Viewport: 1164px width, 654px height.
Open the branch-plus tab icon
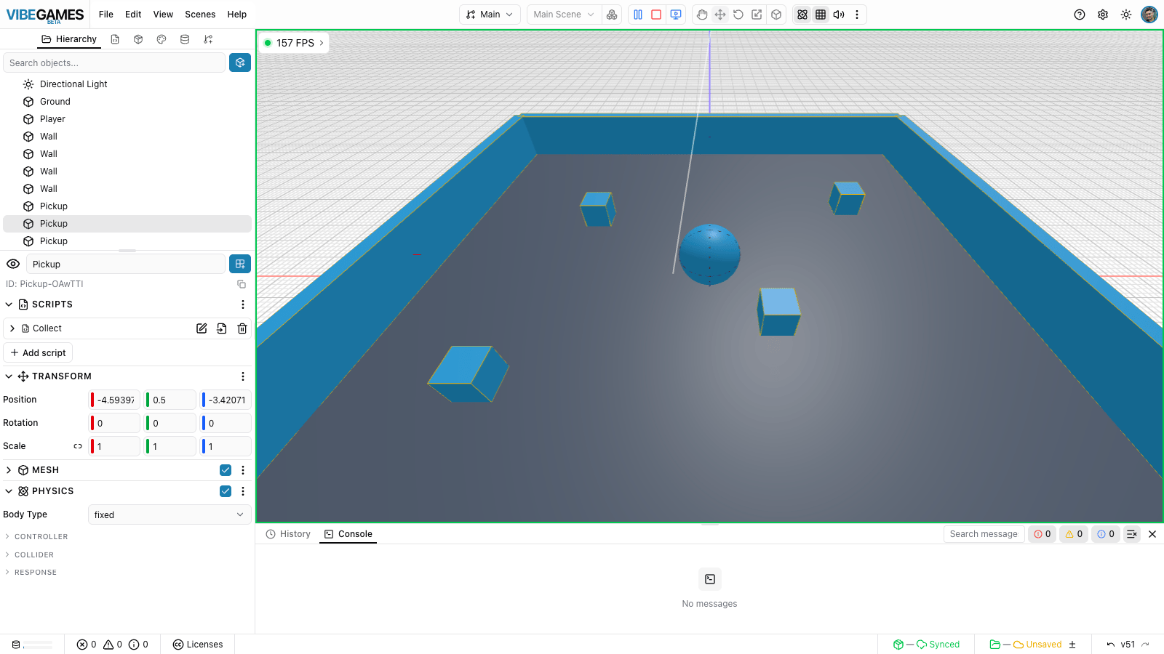[x=208, y=39]
